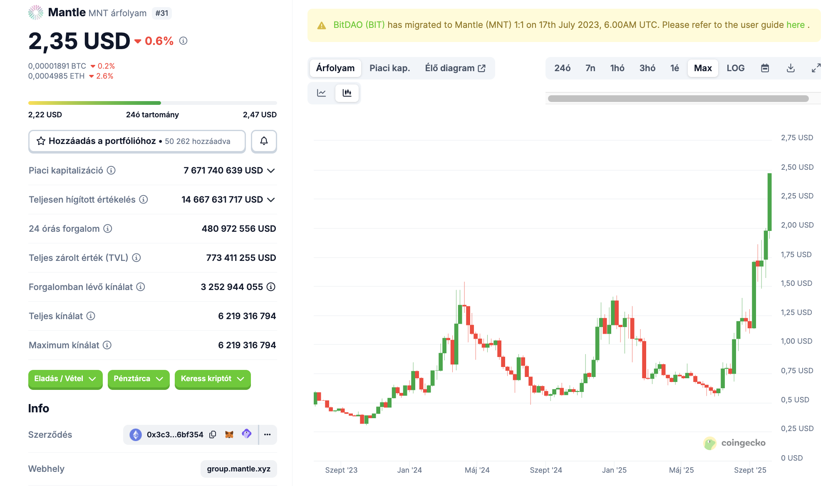The height and width of the screenshot is (486, 838).
Task: Expand the fully diluted valuation chevron
Action: (271, 200)
